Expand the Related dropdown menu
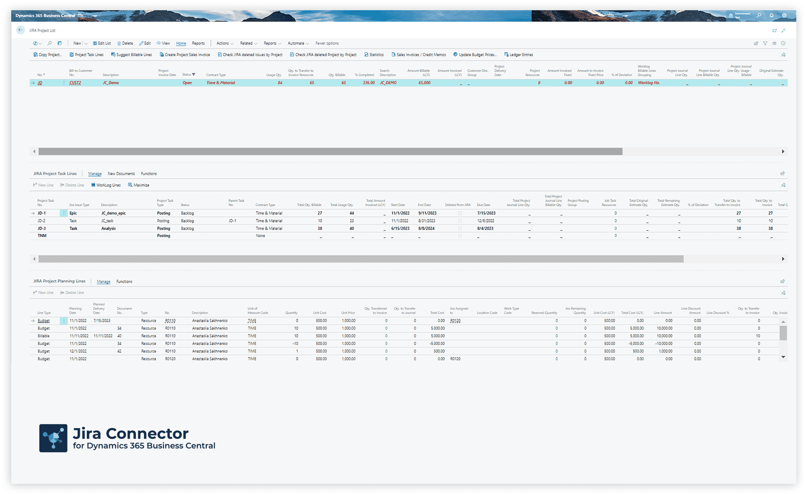 (x=249, y=43)
